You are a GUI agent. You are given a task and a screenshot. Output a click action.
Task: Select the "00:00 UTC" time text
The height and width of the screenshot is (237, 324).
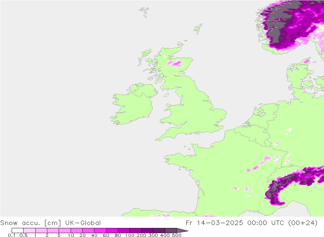[x=266, y=223]
